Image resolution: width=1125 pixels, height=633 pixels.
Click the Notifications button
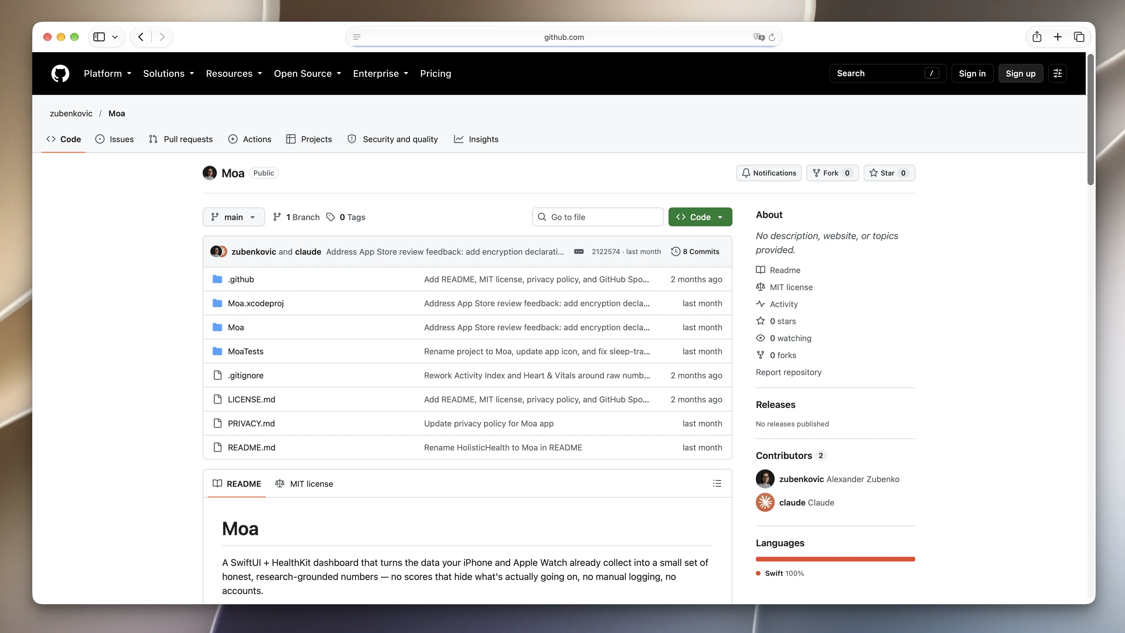769,173
